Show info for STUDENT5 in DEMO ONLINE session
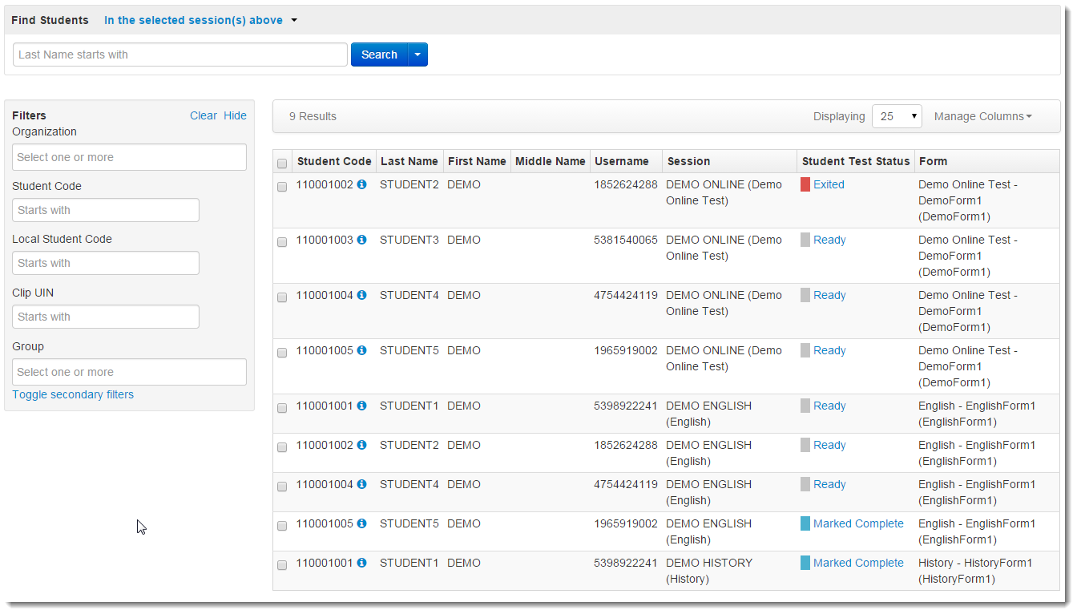 (361, 350)
